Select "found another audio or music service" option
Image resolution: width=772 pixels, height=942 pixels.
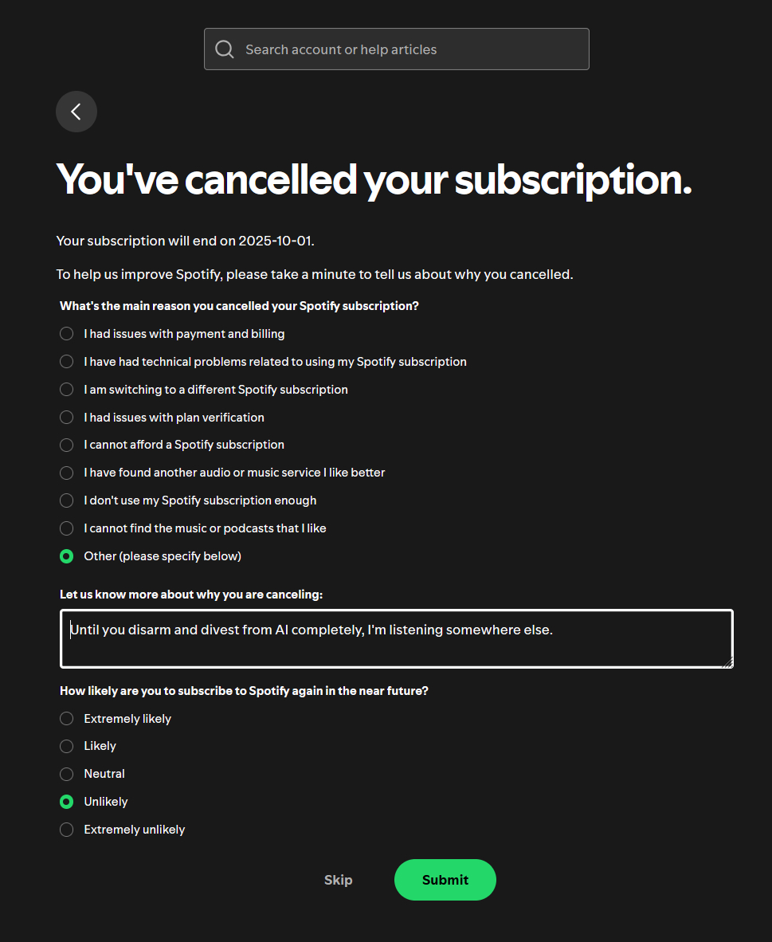(67, 473)
